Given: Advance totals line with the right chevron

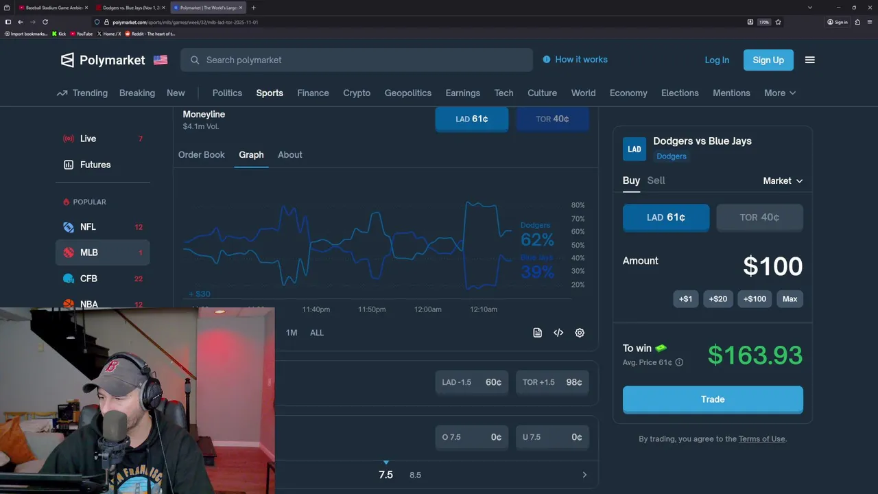Looking at the screenshot, I should point(584,475).
